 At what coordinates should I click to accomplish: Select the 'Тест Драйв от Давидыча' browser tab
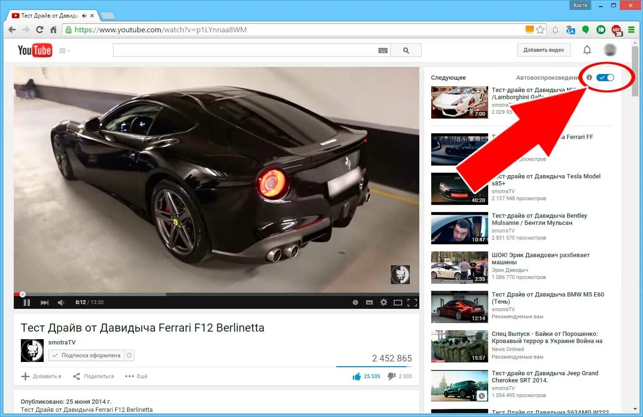point(51,16)
